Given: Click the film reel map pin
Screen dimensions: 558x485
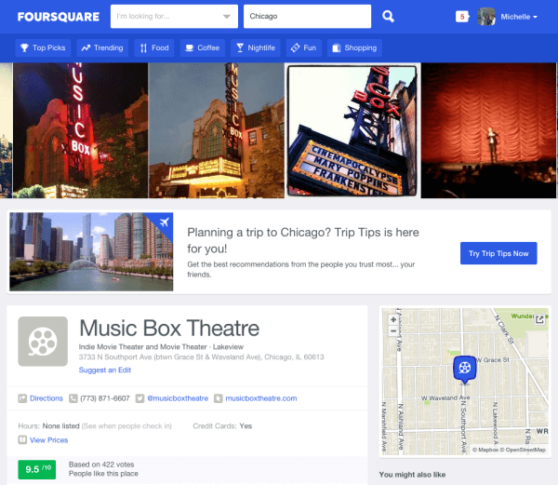Looking at the screenshot, I should (x=464, y=369).
